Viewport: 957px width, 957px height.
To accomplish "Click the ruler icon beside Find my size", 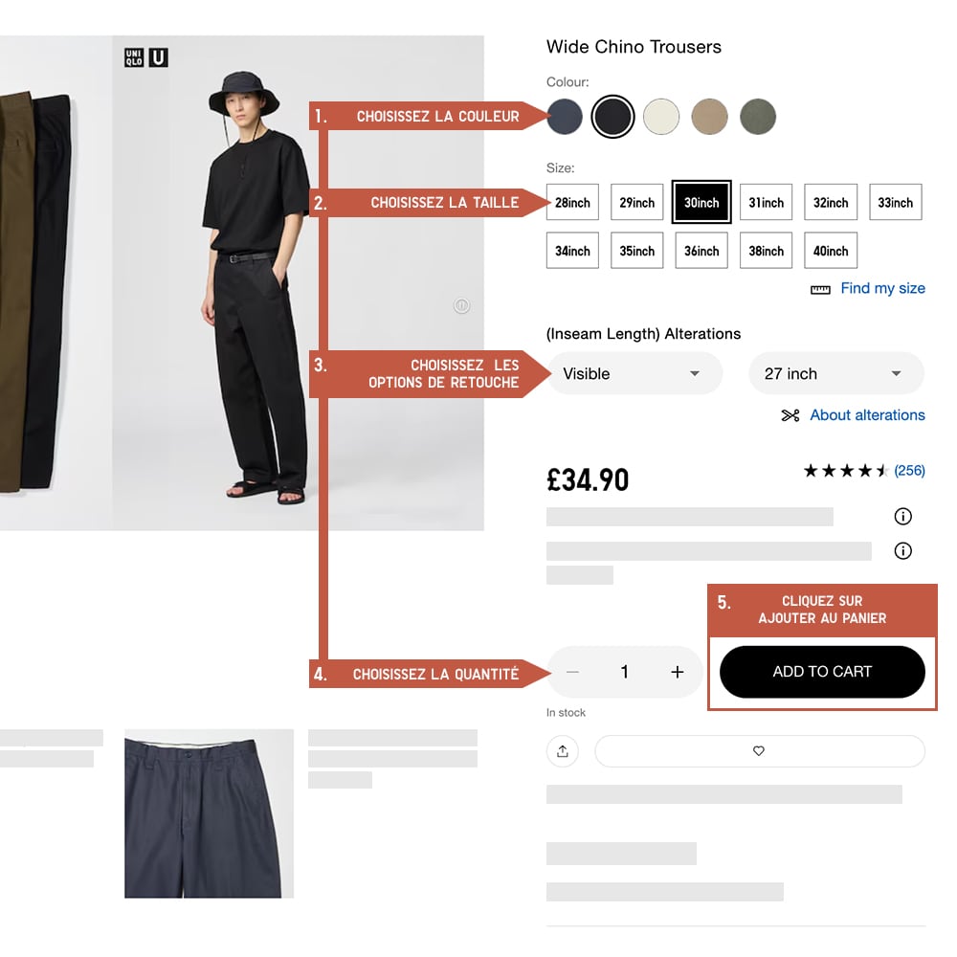I will 820,289.
